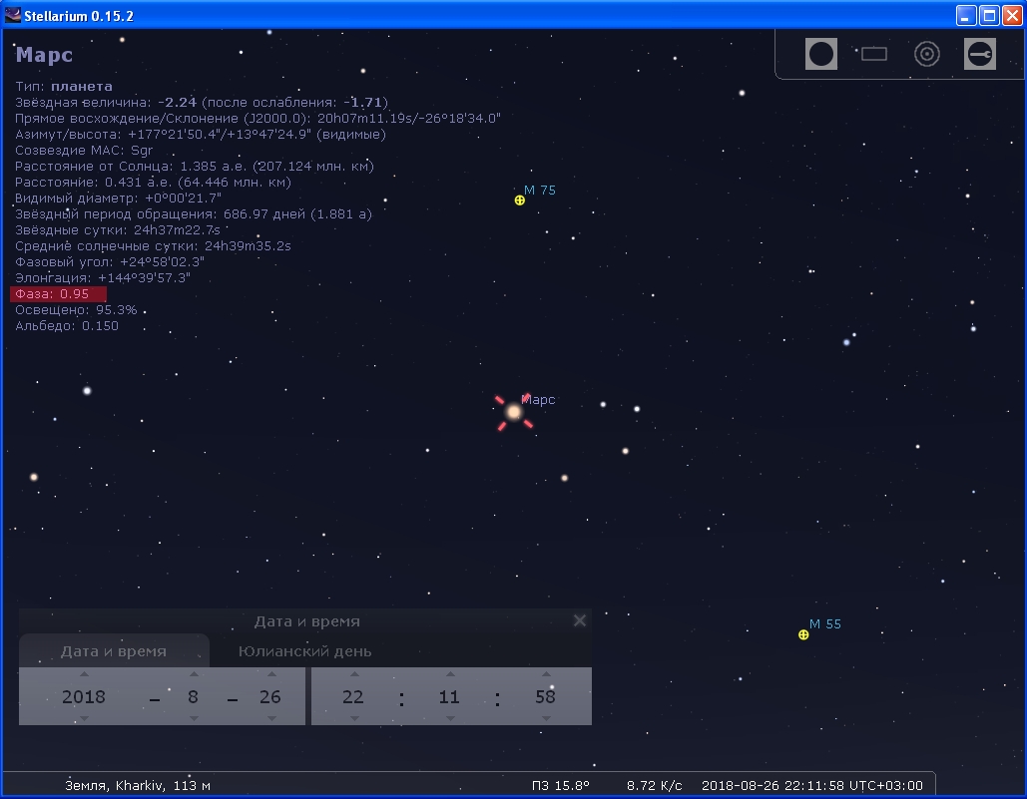Select the Дата и время tab

point(114,651)
